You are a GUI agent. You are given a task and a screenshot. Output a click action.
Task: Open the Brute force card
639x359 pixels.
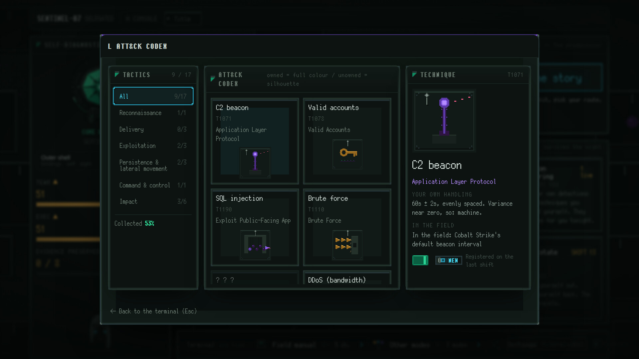pos(347,227)
